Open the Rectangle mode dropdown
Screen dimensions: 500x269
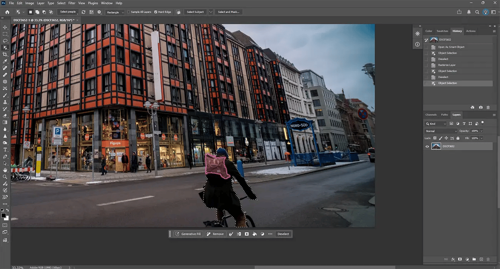click(115, 12)
